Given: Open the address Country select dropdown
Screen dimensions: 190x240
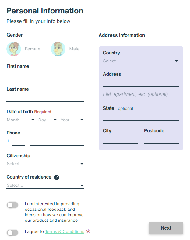Looking at the screenshot, I should [141, 61].
